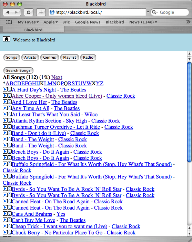Click the browser reload icon
This screenshot has height=242, width=192.
(29, 12)
